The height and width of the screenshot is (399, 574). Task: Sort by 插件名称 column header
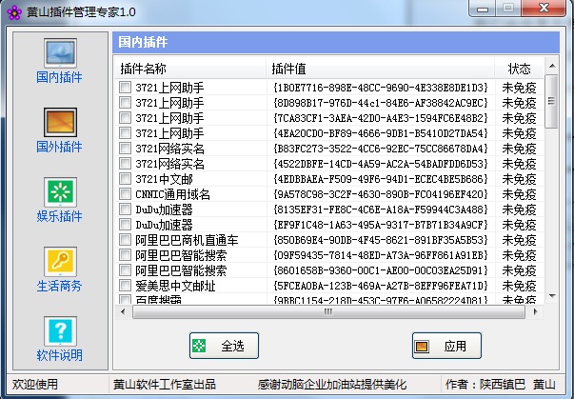point(190,70)
